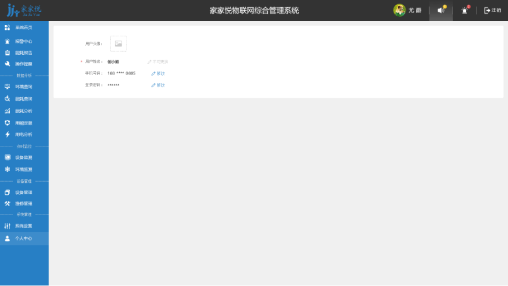Click the 能耗查询 sidebar entry
Screen dimensions: 508x286
coord(24,99)
